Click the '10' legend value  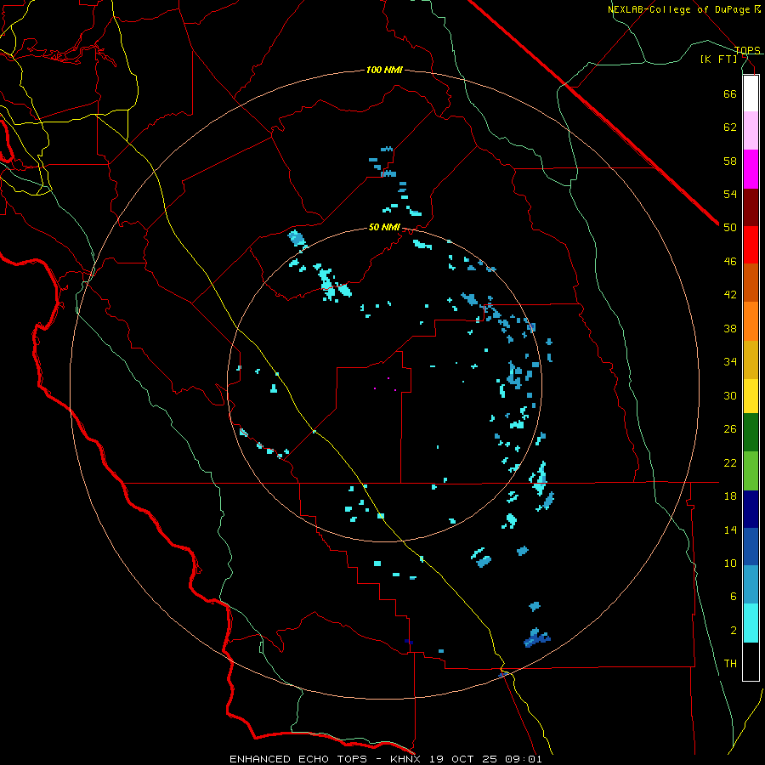(730, 564)
